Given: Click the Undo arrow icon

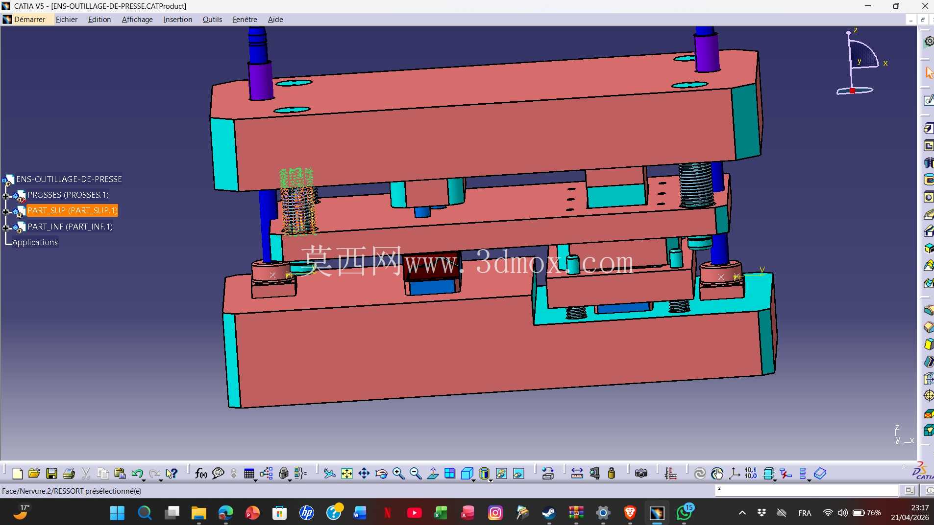Looking at the screenshot, I should 137,473.
